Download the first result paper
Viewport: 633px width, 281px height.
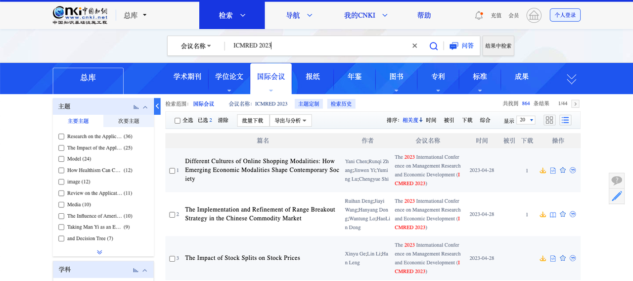point(543,171)
